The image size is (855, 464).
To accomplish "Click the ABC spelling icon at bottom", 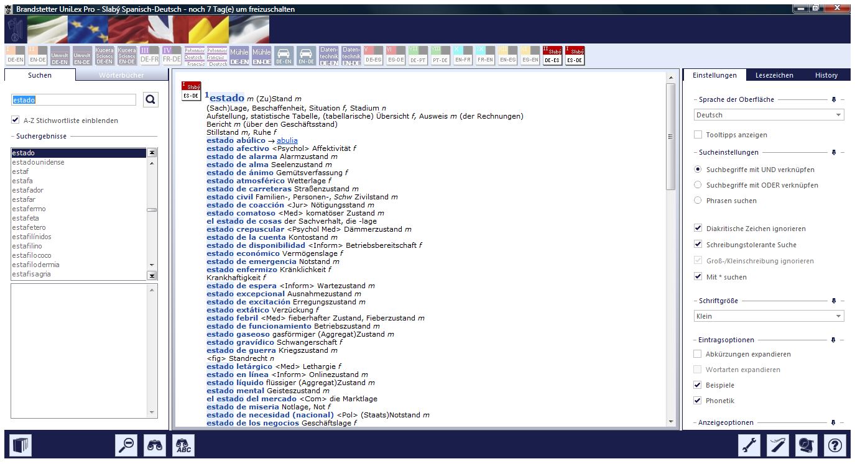I will [x=183, y=445].
